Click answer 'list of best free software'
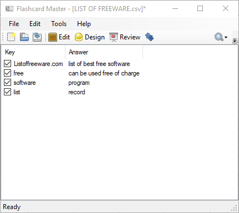 (99, 64)
